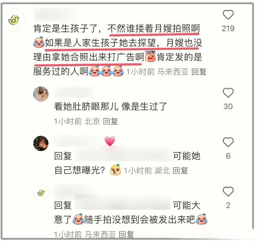Viewport: 259px width, 241px height.
Task: Select comment text 看她肚脐眼那儿 像是生过了
Action: (110, 106)
